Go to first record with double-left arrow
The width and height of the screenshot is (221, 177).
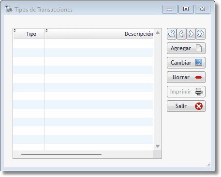click(x=172, y=34)
